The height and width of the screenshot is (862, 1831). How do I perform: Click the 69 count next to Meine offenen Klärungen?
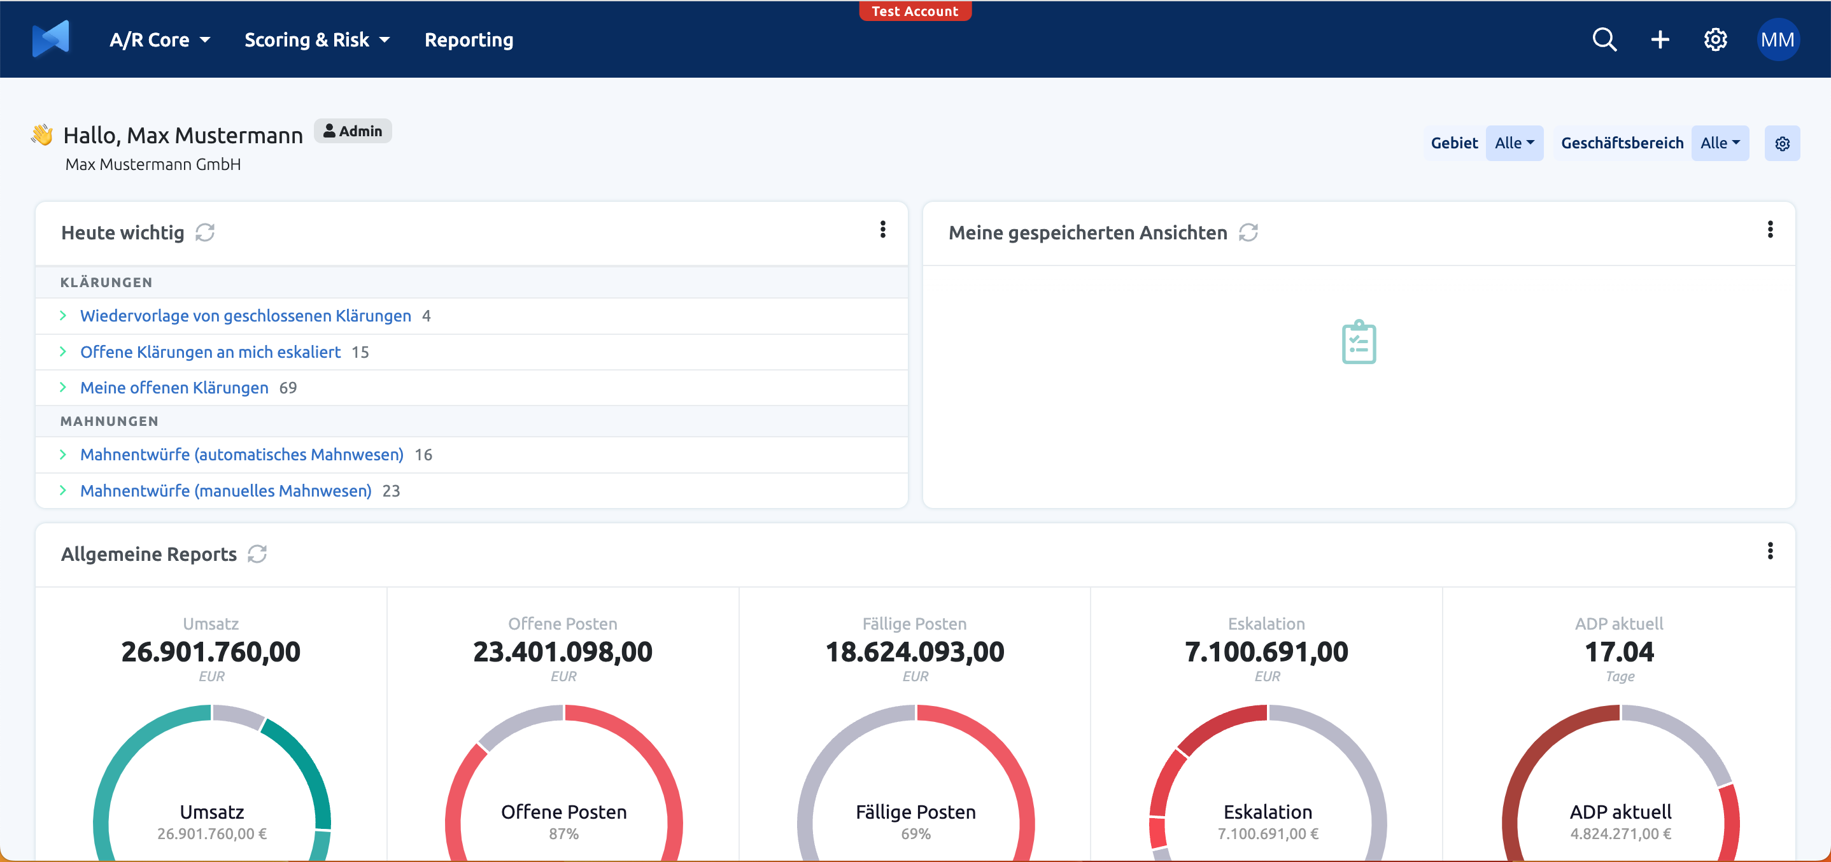288,388
